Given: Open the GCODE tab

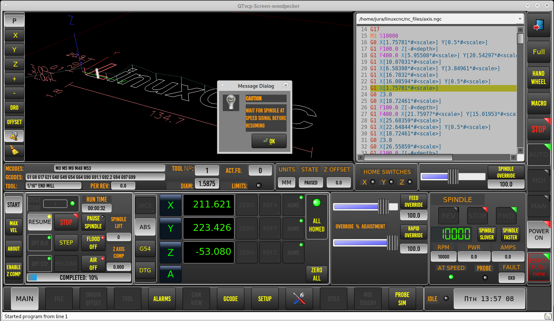Looking at the screenshot, I should pos(231,299).
